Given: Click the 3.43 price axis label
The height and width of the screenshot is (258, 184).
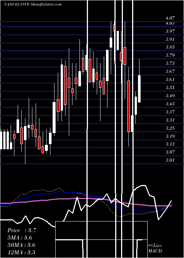Looking at the screenshot, I should click(x=170, y=104).
